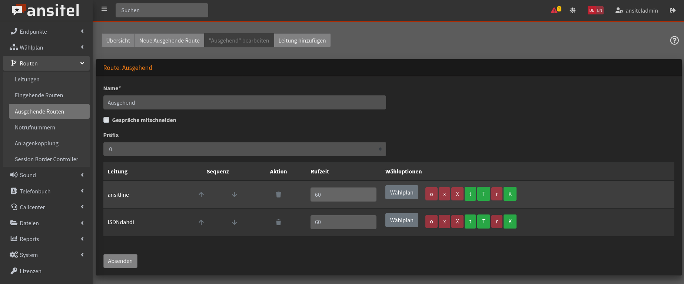Toggle lowercase 't' option for ansitline
The width and height of the screenshot is (684, 284).
pos(470,194)
